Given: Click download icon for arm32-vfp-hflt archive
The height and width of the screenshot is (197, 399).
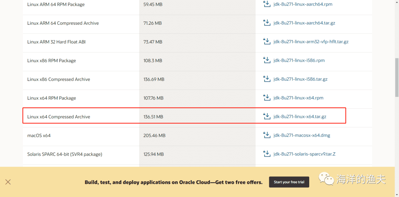Looking at the screenshot, I should (267, 41).
